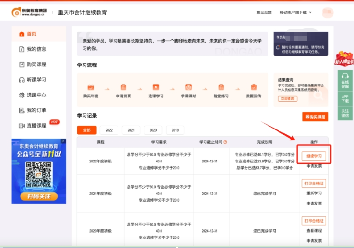Open the 随堂练习 step icon
354x248 pixels.
pyautogui.click(x=221, y=87)
